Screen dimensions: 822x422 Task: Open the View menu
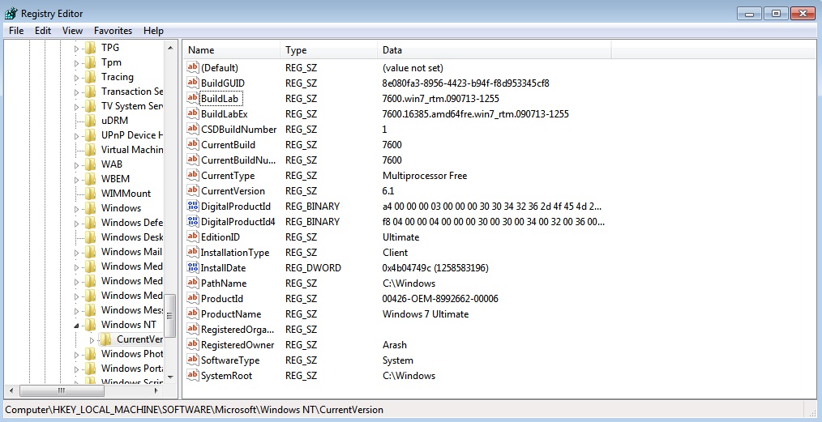(72, 30)
